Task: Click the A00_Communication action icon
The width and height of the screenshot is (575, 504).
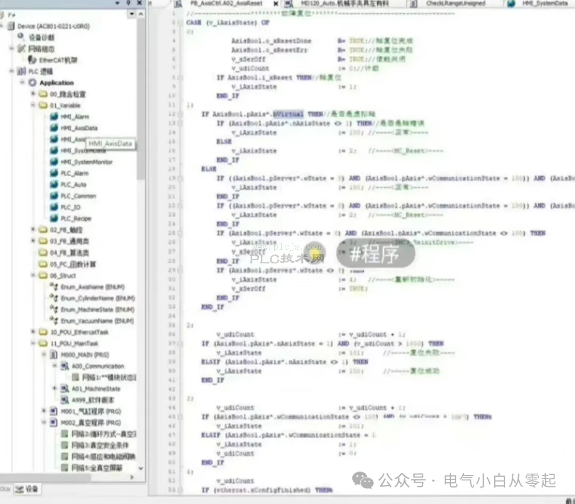Action: (65, 366)
